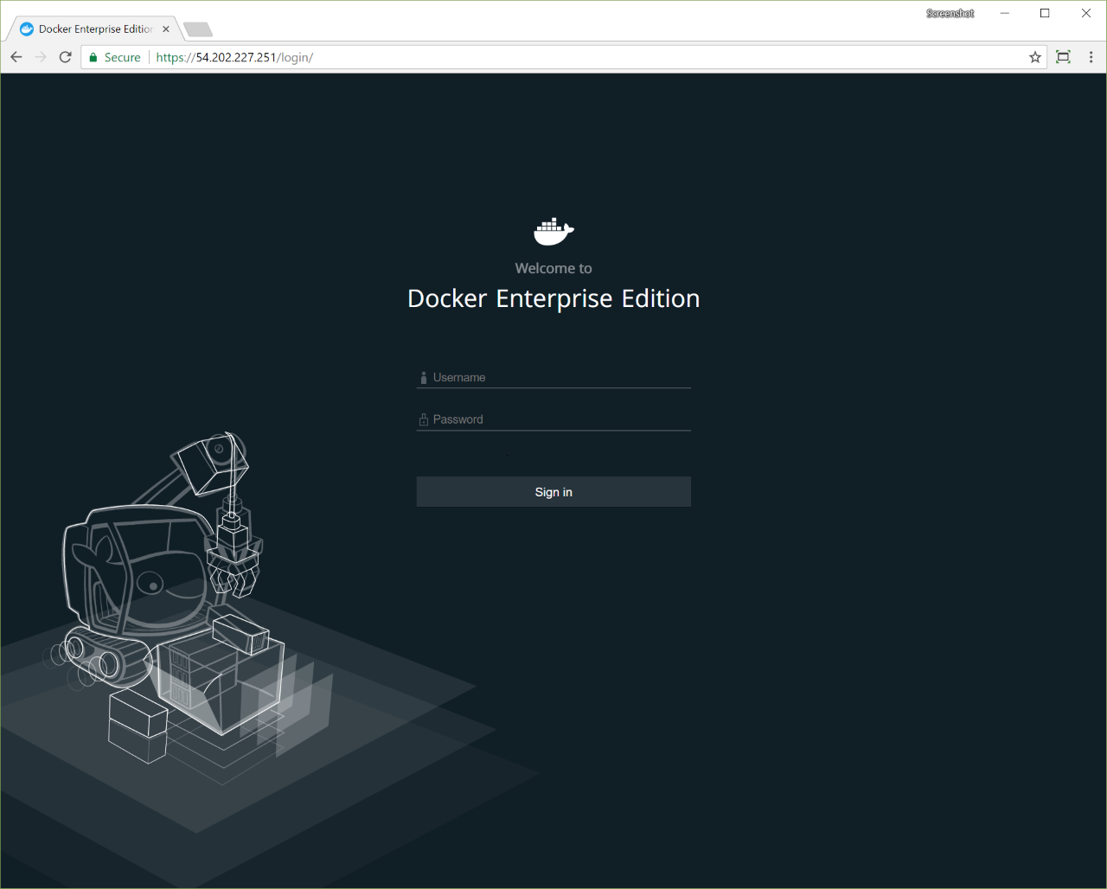Click the forward navigation arrow
The image size is (1107, 889).
coord(40,57)
